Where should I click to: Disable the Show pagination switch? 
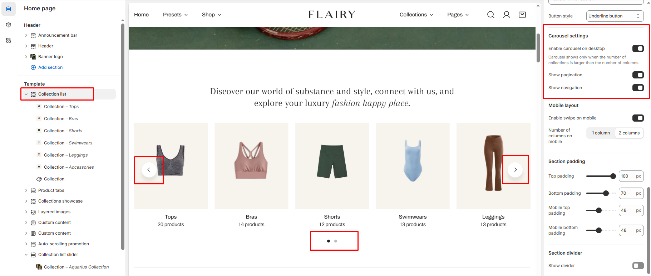[x=638, y=75]
